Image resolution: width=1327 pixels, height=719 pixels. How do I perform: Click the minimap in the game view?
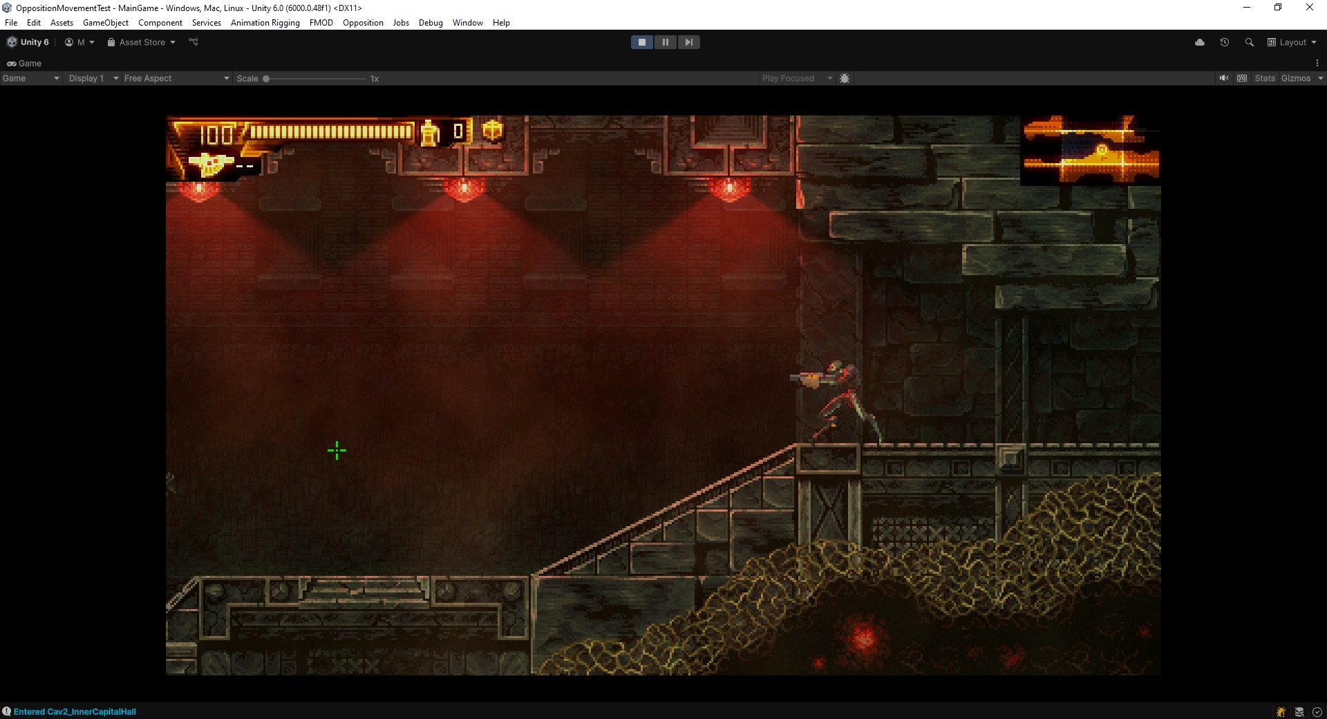pyautogui.click(x=1091, y=150)
